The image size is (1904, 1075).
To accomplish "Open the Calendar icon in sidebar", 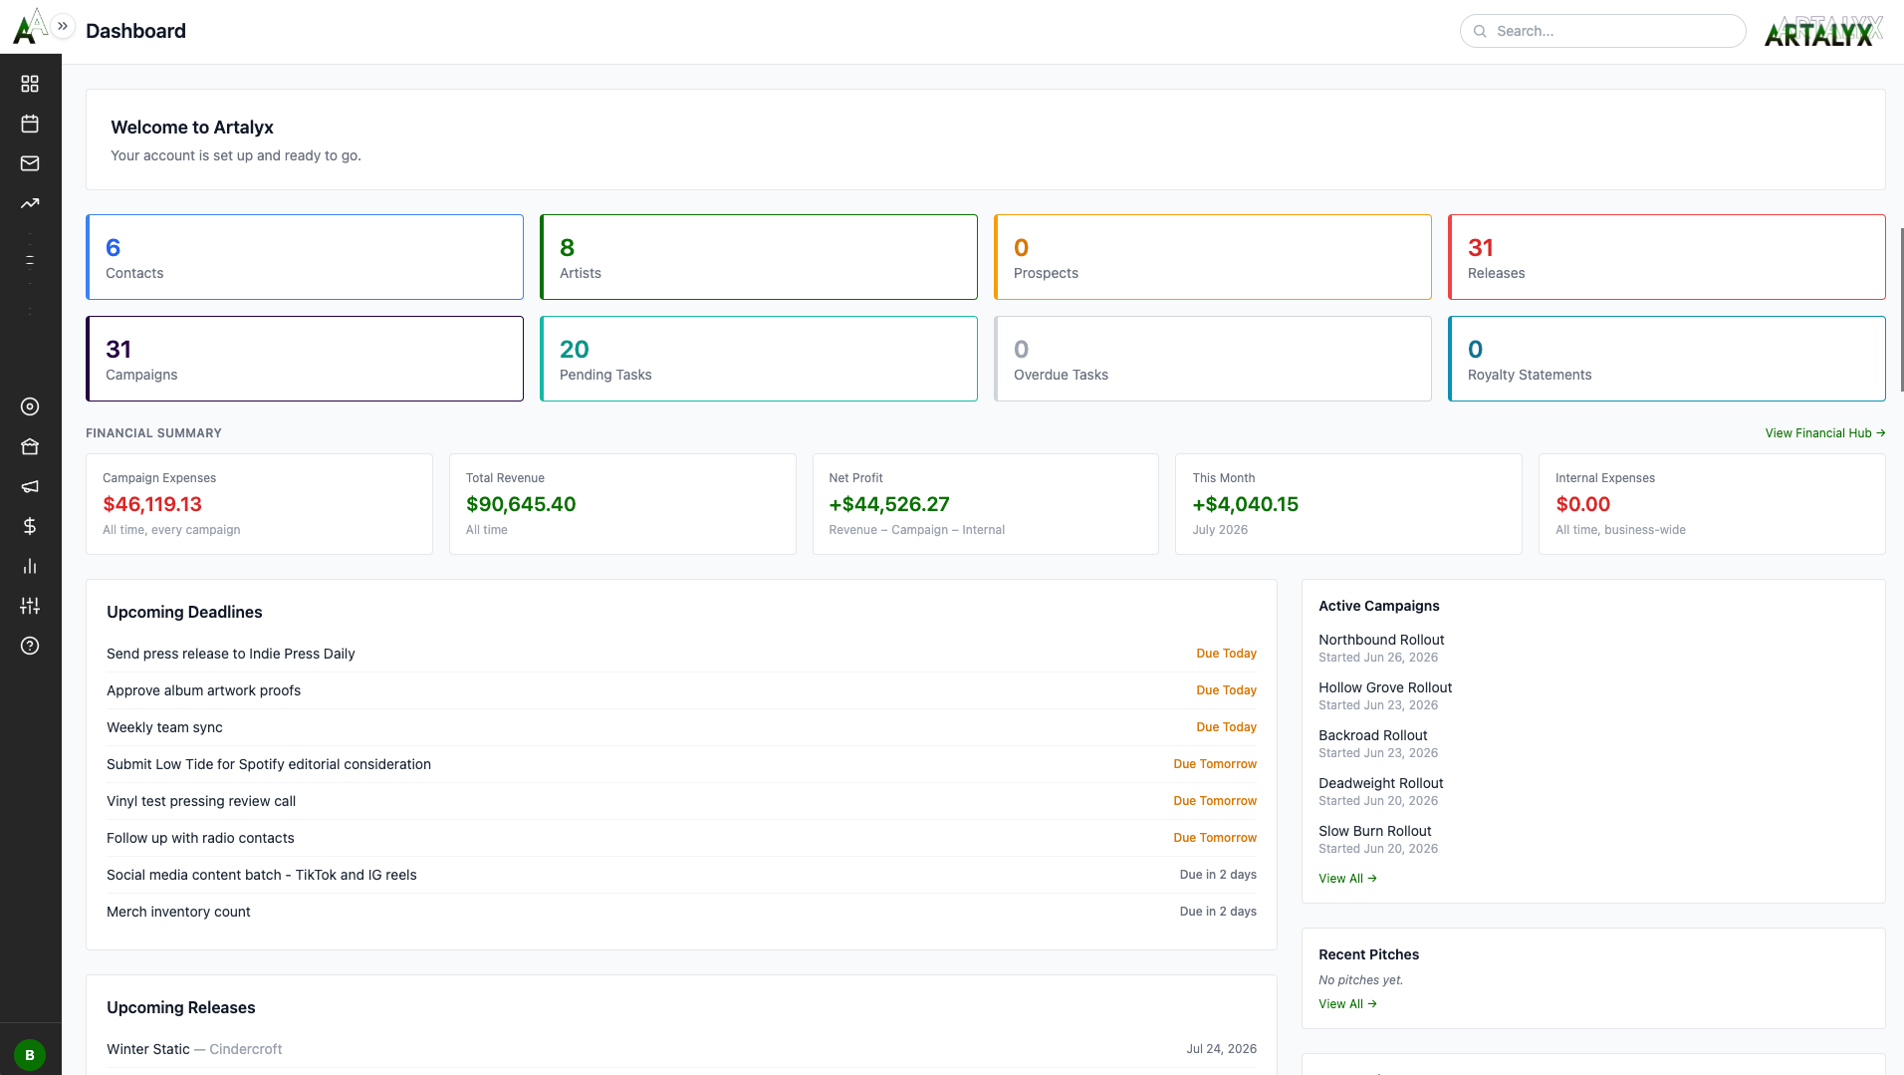I will point(30,124).
